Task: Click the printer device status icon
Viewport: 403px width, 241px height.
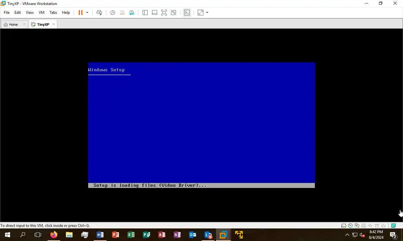Action: [x=364, y=226]
